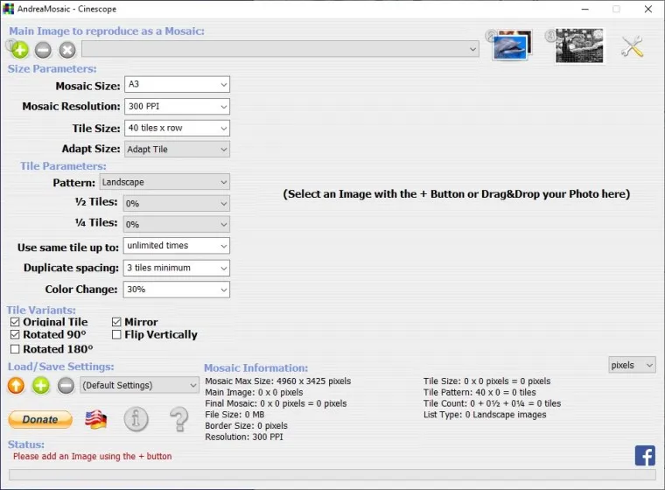The image size is (665, 490).
Task: Click the drag and drop photo area
Action: coord(457,194)
